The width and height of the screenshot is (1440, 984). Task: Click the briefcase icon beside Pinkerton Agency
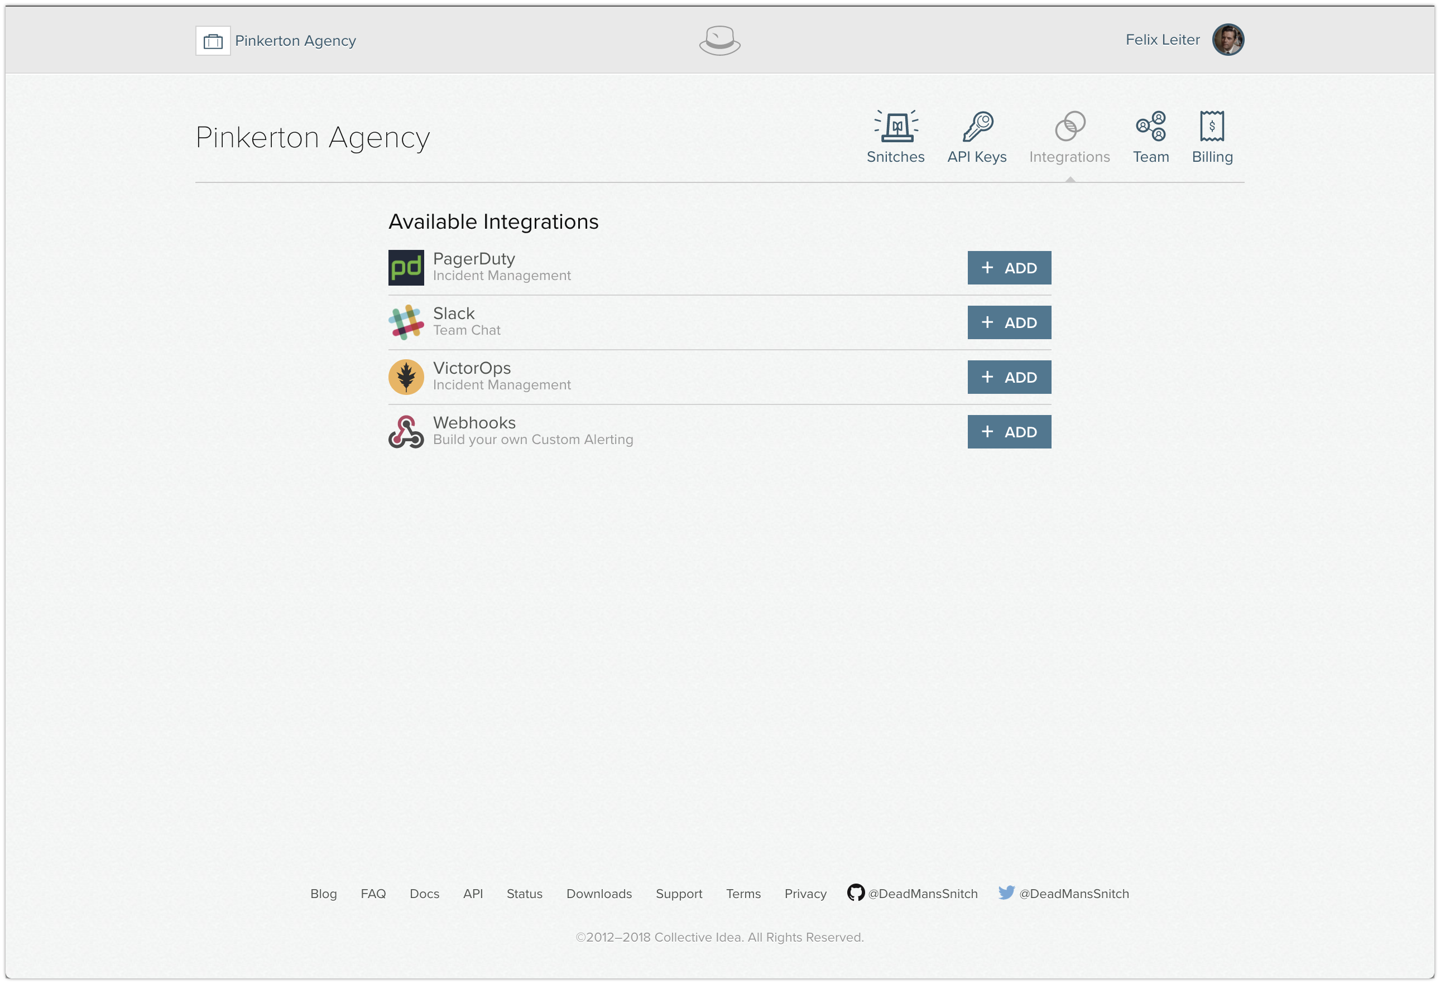pyautogui.click(x=213, y=41)
